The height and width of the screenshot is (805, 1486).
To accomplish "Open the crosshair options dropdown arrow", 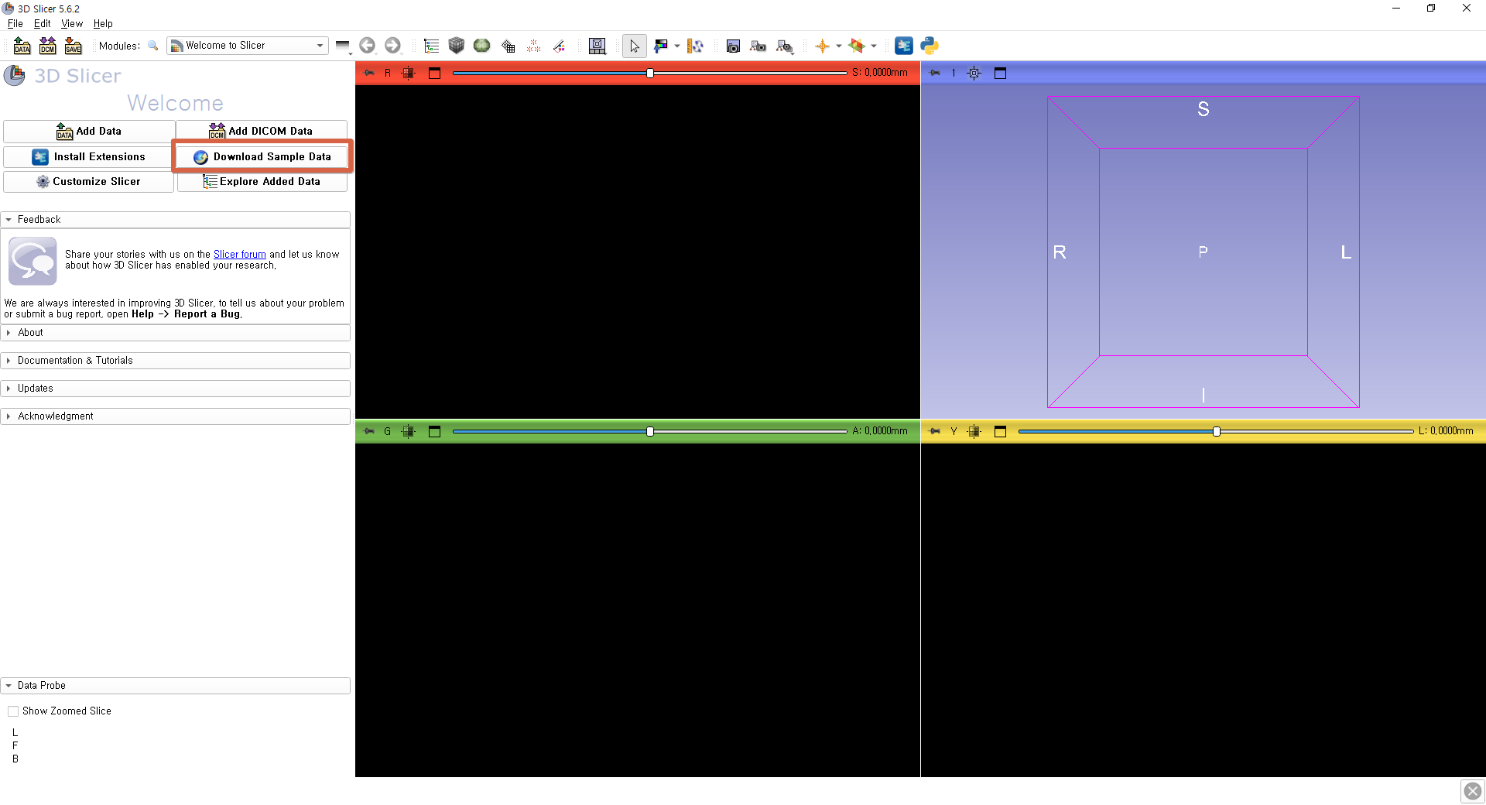I will click(839, 46).
